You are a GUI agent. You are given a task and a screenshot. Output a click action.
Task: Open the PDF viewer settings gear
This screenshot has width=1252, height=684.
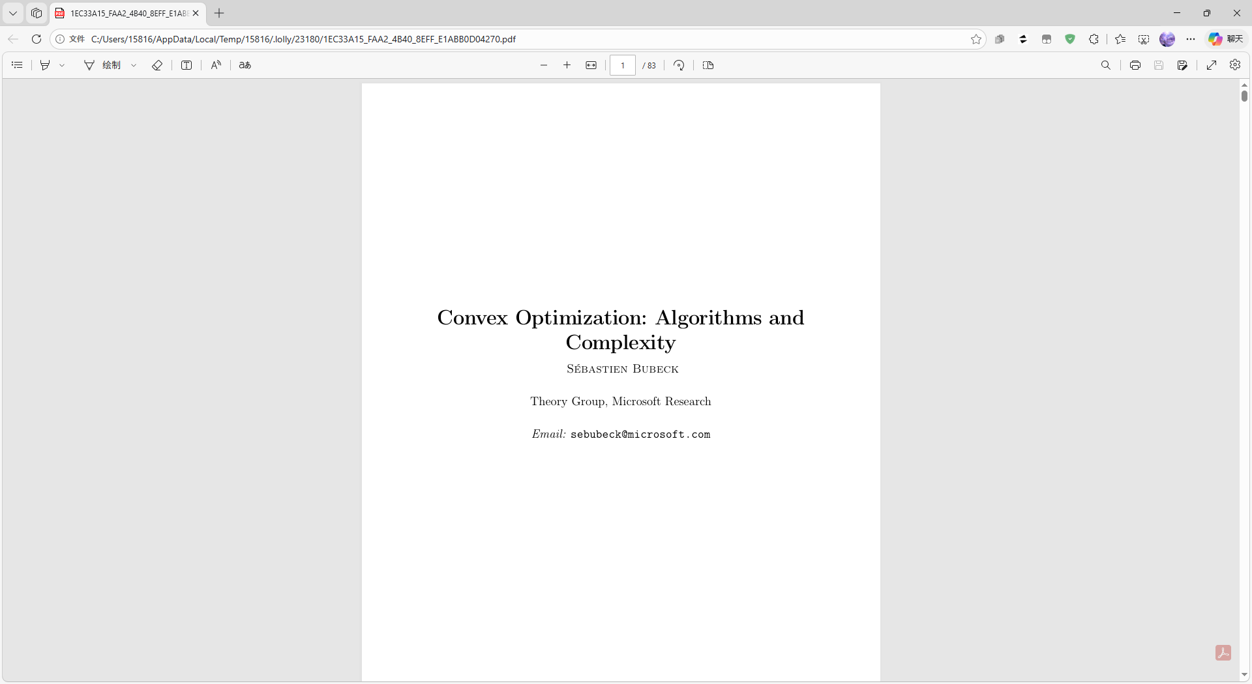tap(1235, 65)
